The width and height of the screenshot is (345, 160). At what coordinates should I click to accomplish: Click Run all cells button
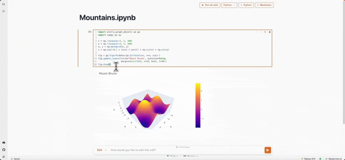click(x=210, y=5)
